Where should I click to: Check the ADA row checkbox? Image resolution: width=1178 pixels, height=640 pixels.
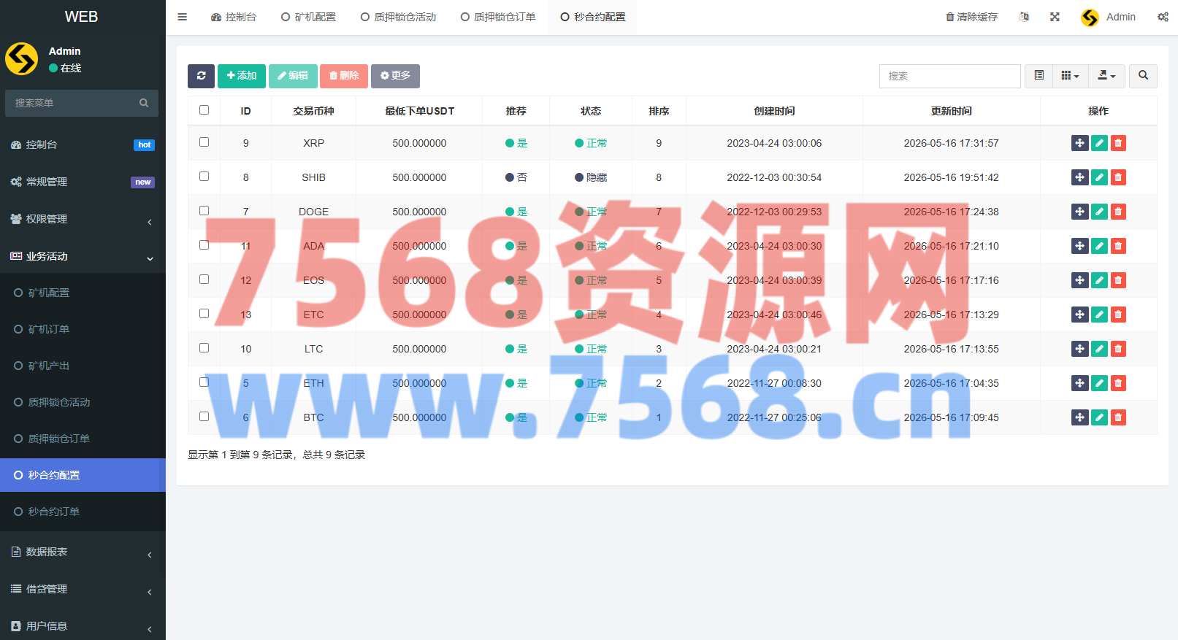click(204, 245)
